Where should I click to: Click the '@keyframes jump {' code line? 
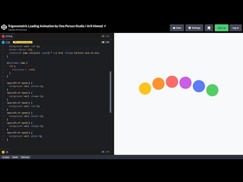click(x=17, y=63)
